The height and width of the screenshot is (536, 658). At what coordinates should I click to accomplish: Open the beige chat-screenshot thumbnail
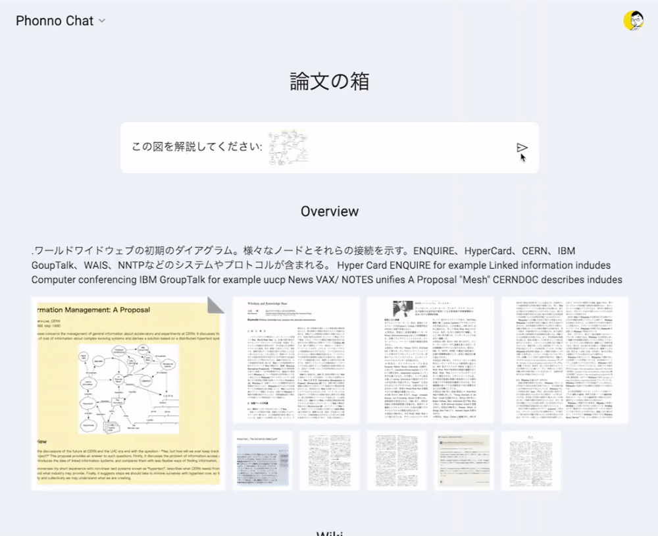pyautogui.click(x=464, y=460)
